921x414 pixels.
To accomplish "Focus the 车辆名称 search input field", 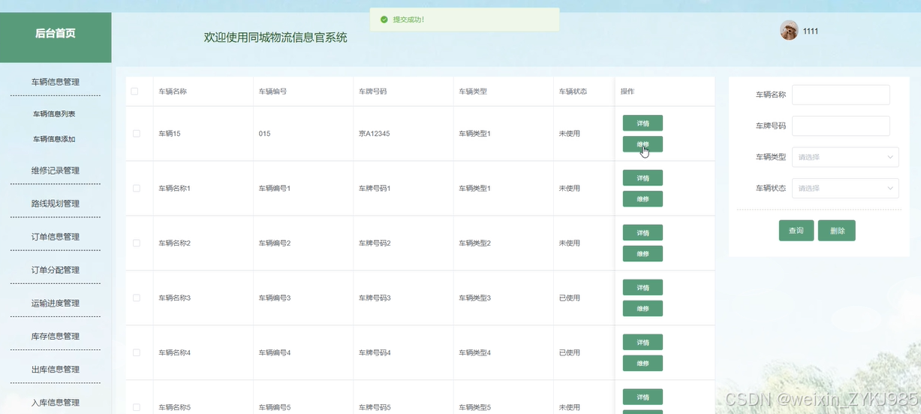I will 841,95.
